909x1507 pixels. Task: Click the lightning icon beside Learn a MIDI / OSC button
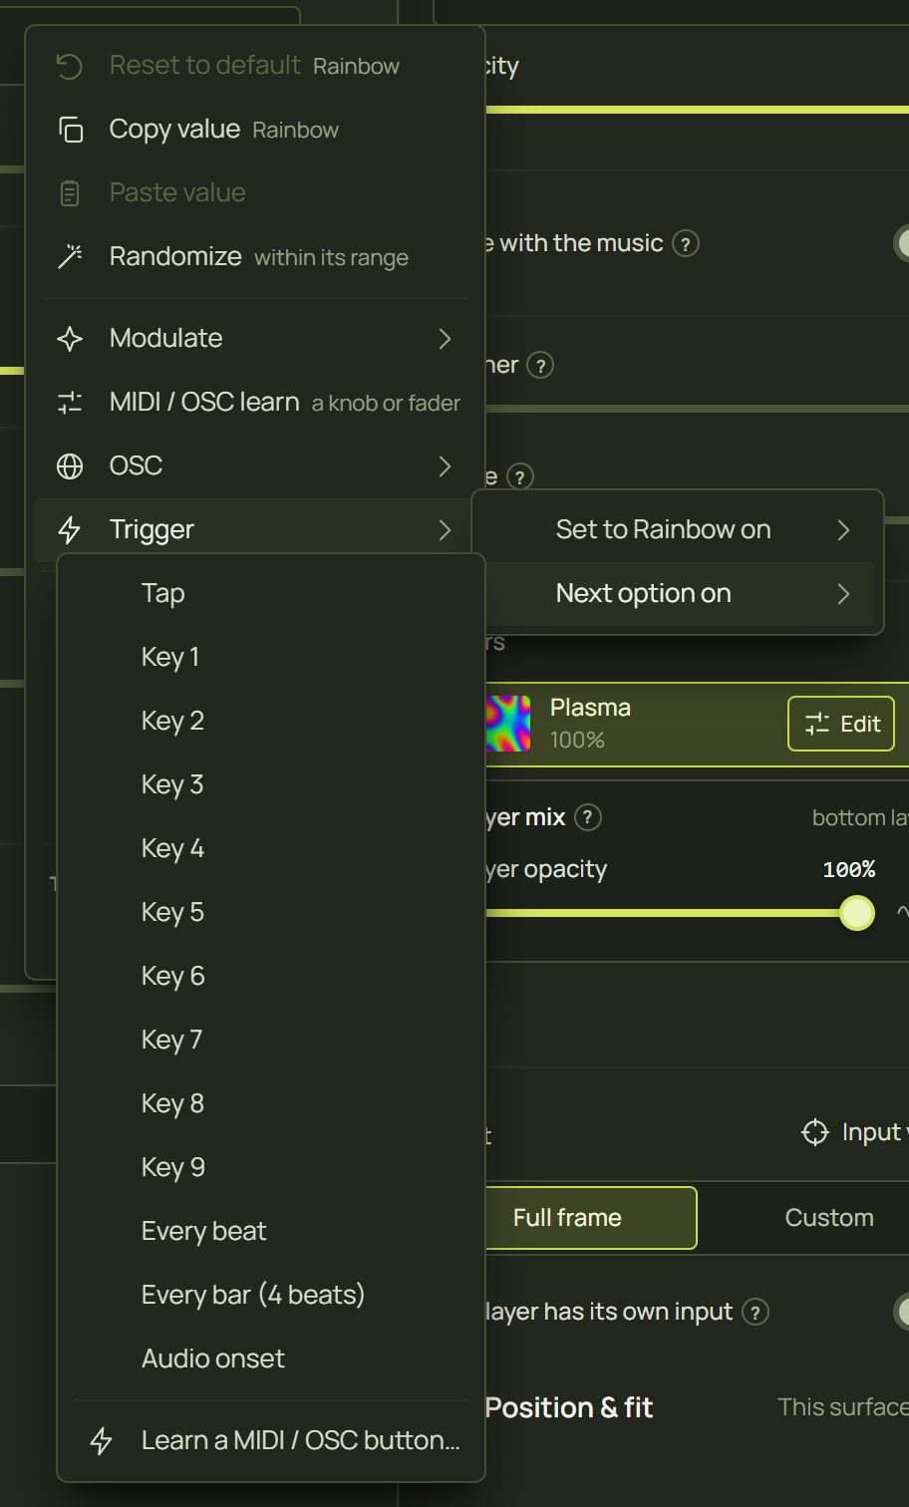tap(102, 1441)
